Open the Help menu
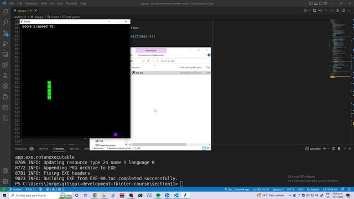The image size is (354, 199). (x=83, y=3)
